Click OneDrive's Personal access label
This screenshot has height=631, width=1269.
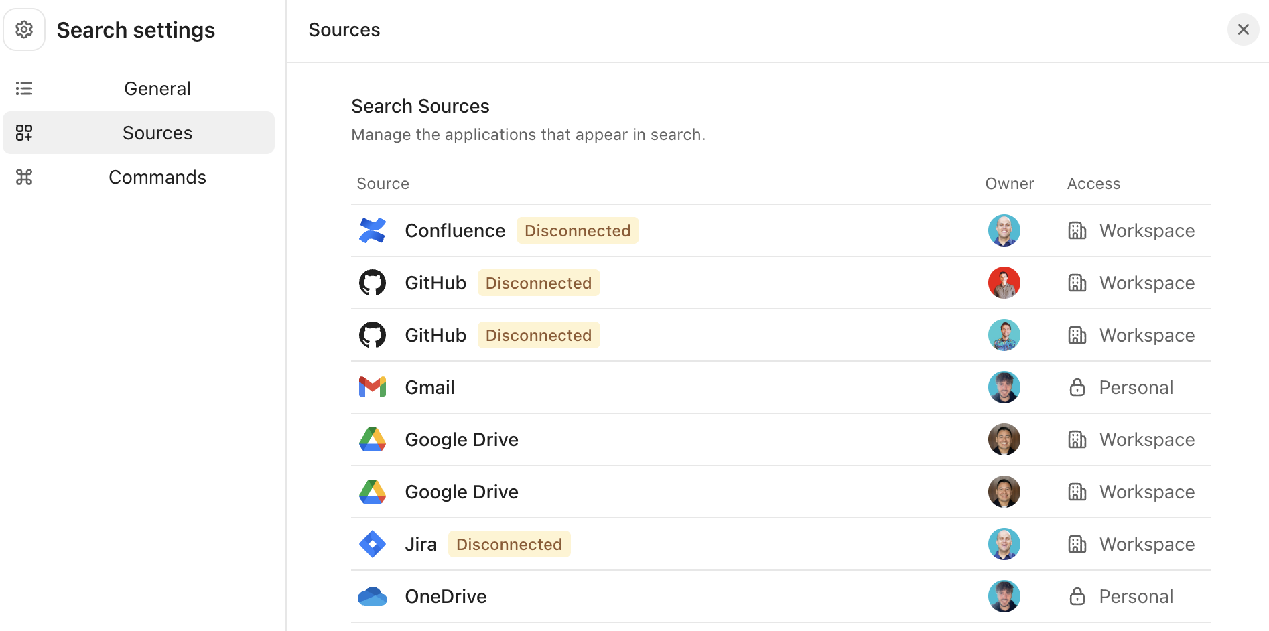click(1136, 596)
